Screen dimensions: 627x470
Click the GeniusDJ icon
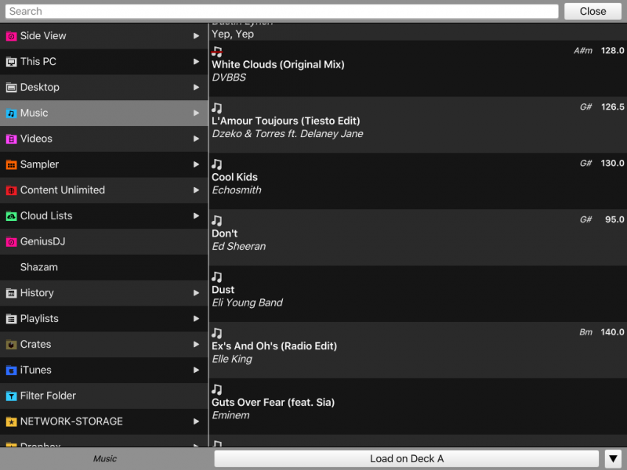(12, 242)
